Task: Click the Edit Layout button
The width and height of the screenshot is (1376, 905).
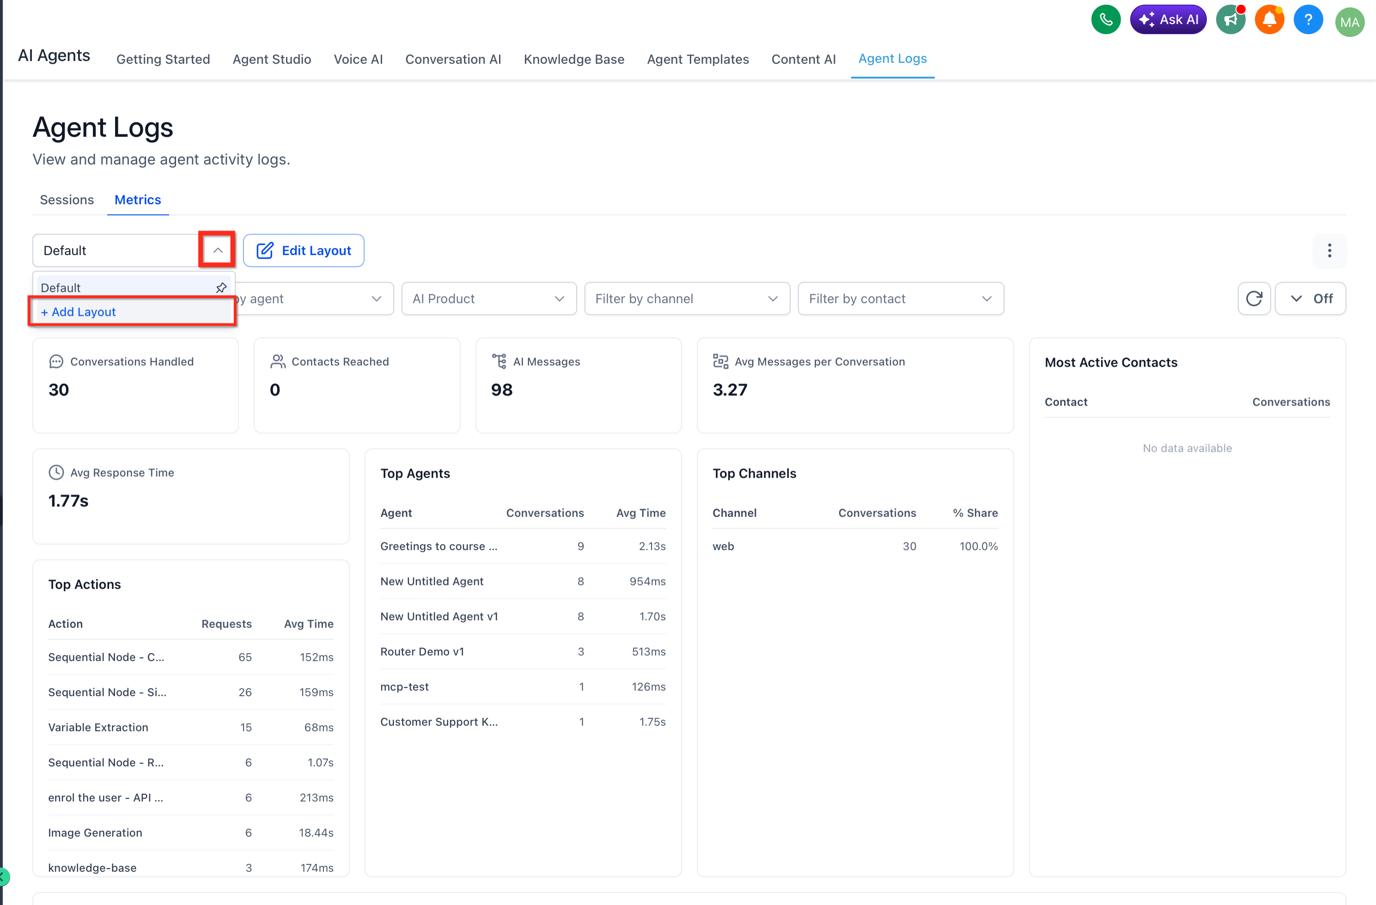Action: tap(304, 251)
